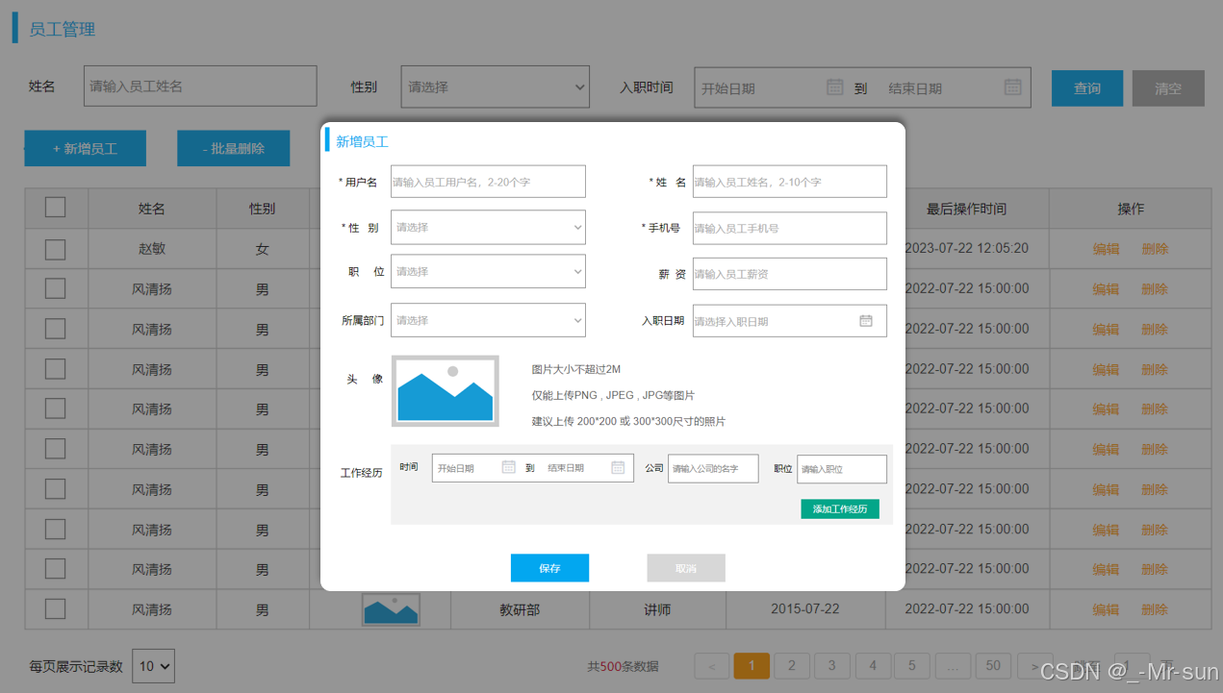The image size is (1223, 693).
Task: Click calendar icon in search 结束日期 field
Action: 1013,87
